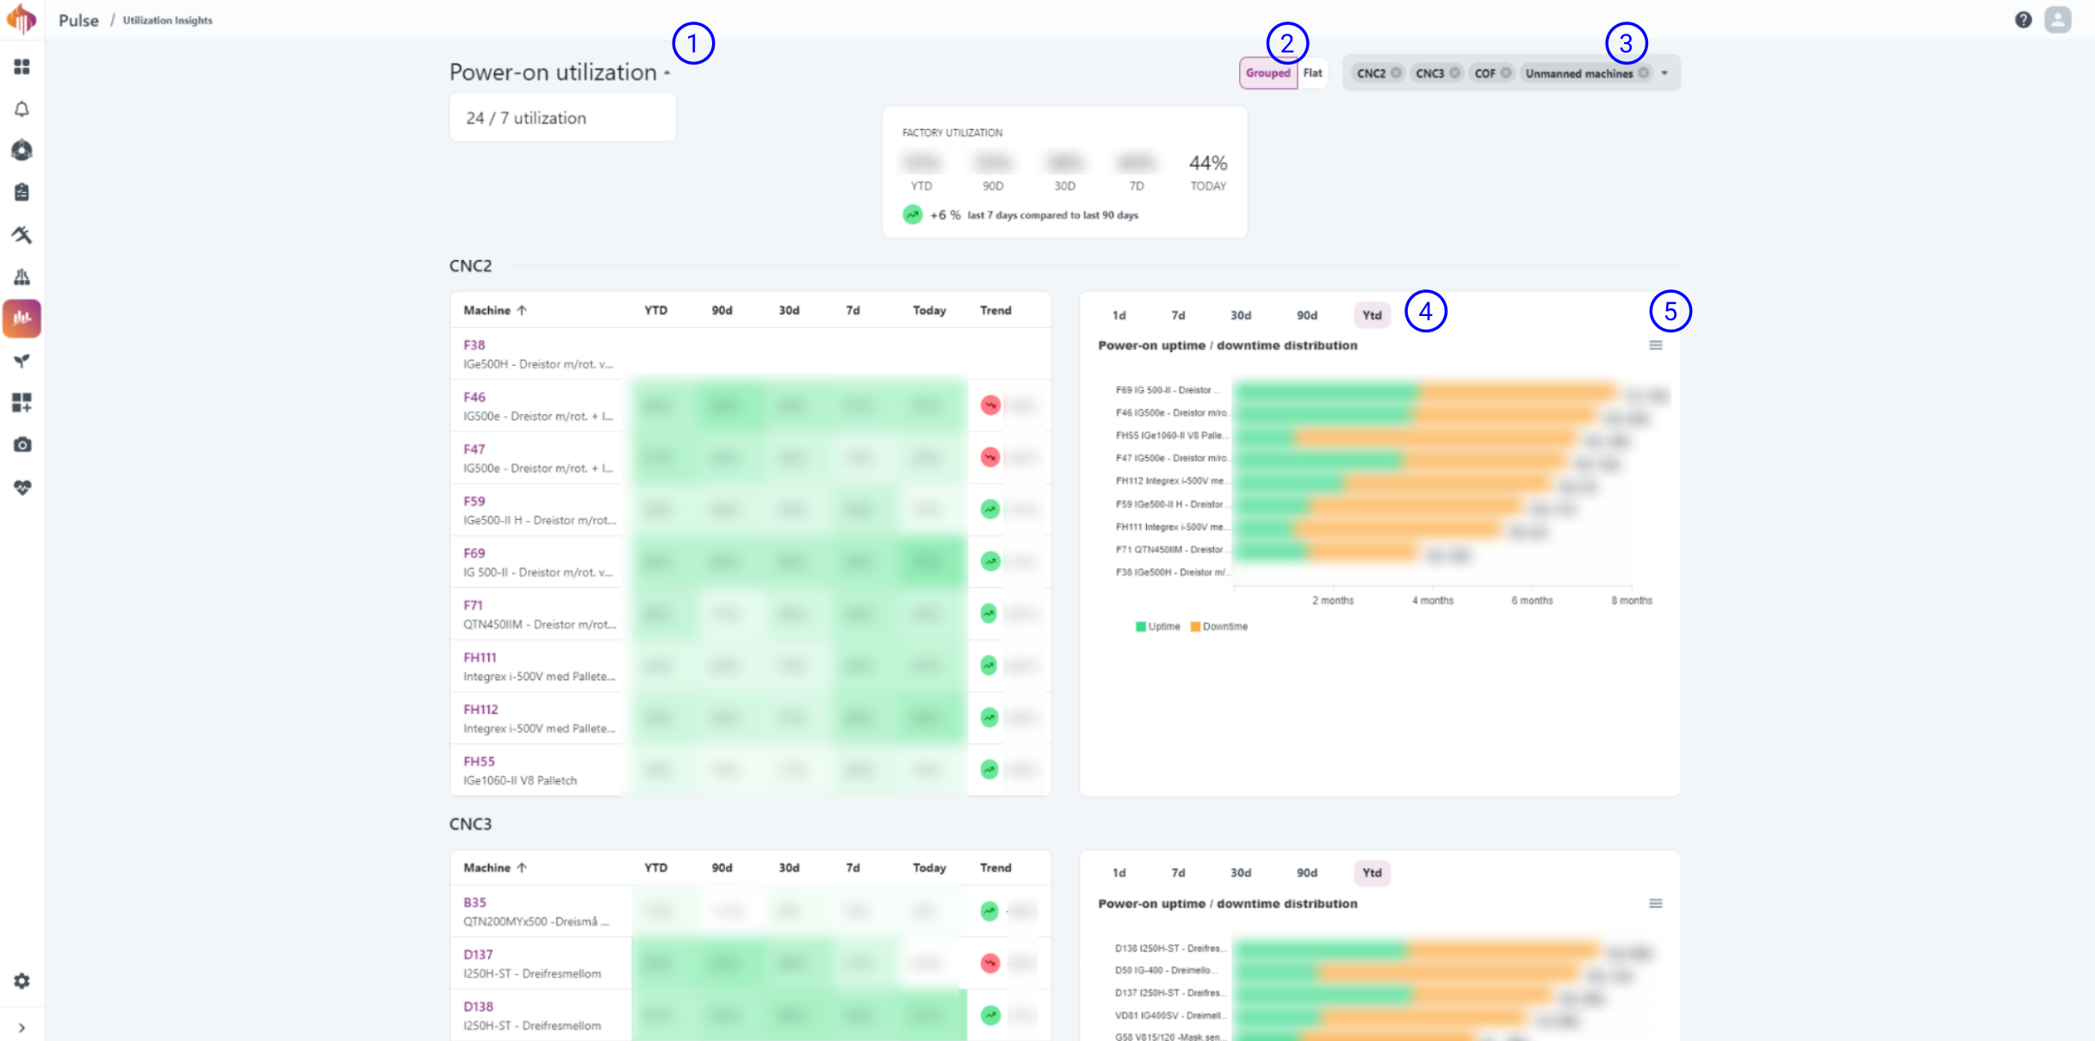This screenshot has width=2095, height=1041.
Task: Open the Pulse breadcrumb link
Action: (78, 20)
